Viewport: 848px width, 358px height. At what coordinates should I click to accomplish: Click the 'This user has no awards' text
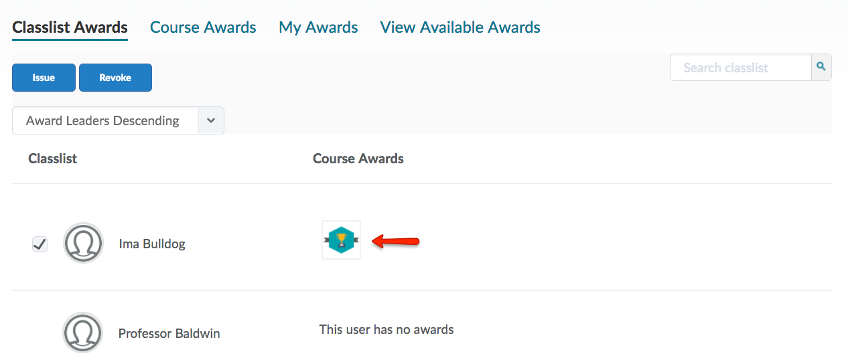(386, 329)
